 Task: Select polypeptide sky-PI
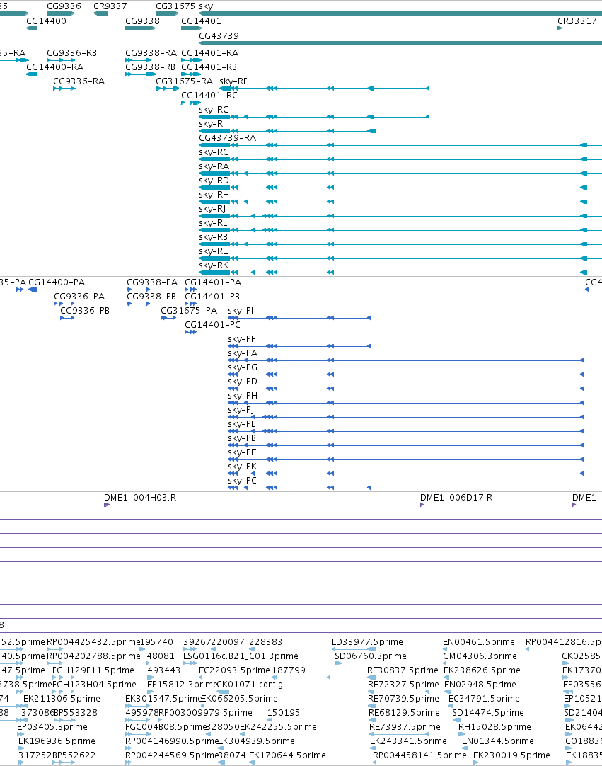(x=241, y=311)
